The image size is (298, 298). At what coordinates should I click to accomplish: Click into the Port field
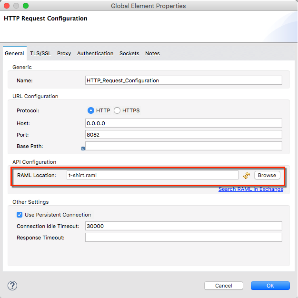pos(184,135)
